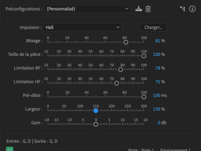Viewport: 201px width, 151px height.
Task: Click the 81 % Mixage value field
Action: coord(158,41)
